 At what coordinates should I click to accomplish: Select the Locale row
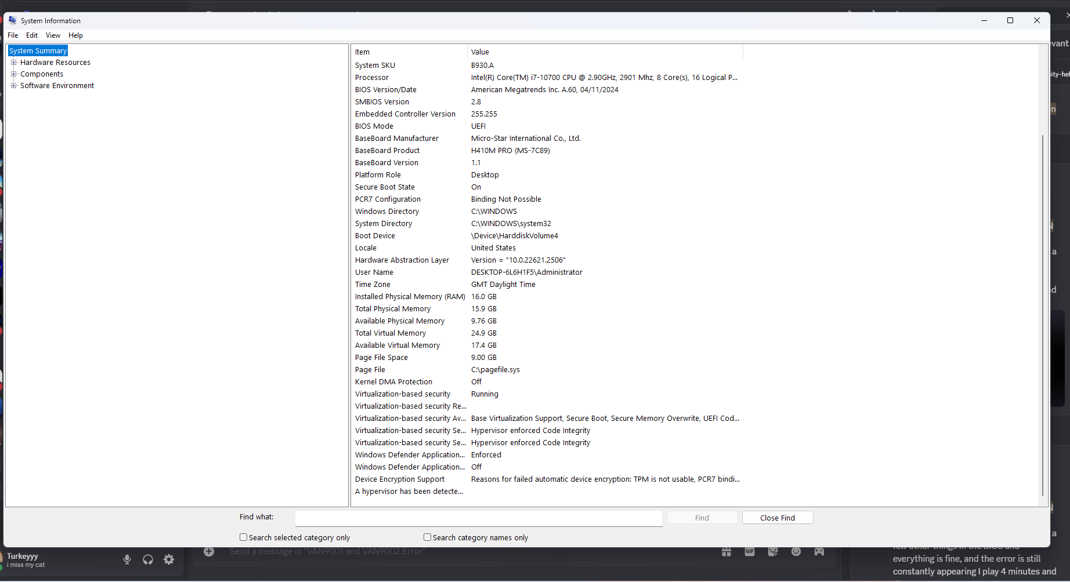click(x=547, y=248)
